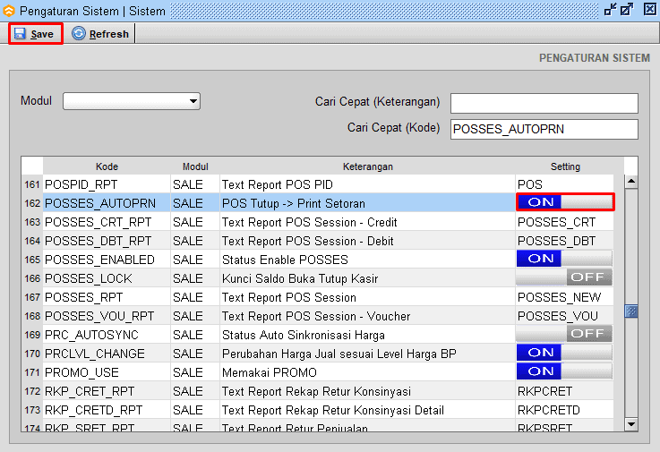Viewport: 660px width, 452px height.
Task: Open the Modul dropdown
Action: click(132, 101)
